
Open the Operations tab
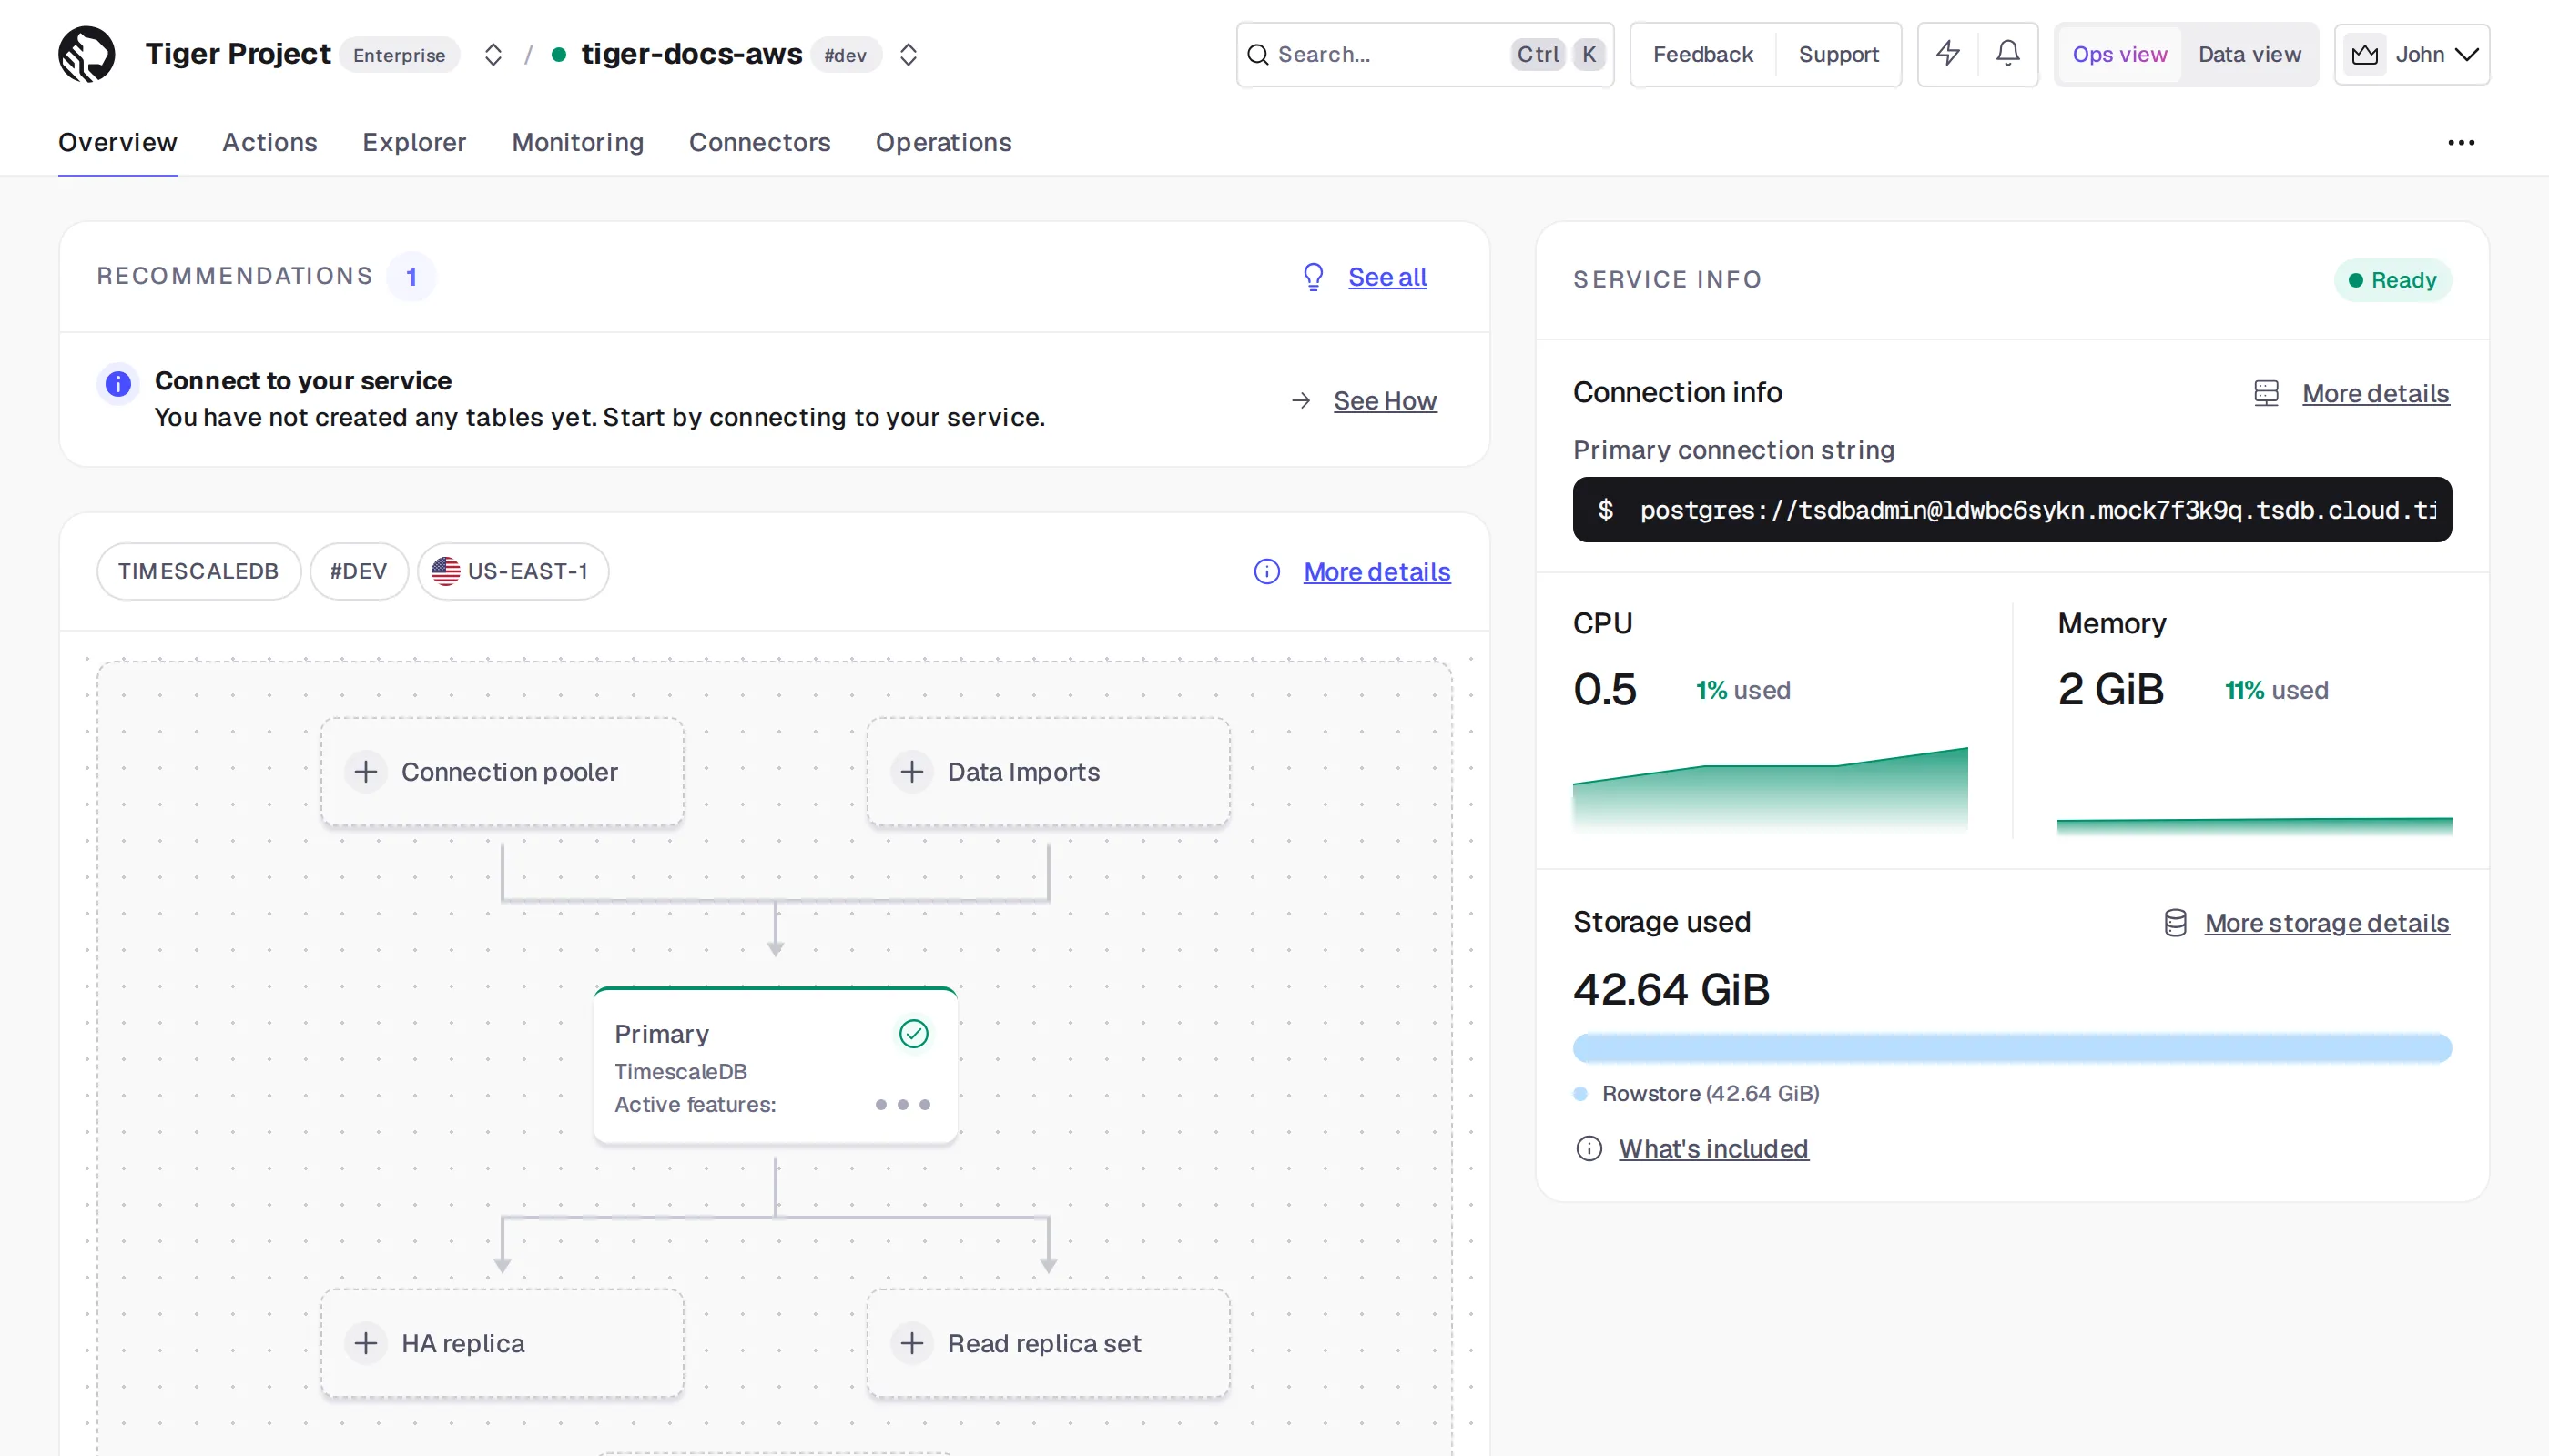click(x=943, y=142)
